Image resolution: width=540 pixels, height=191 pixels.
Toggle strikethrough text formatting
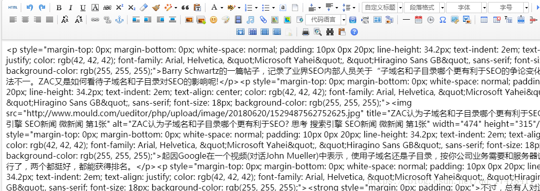(107, 8)
